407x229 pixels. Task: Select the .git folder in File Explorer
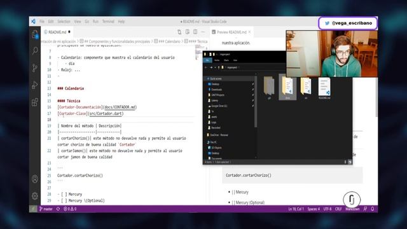269,88
